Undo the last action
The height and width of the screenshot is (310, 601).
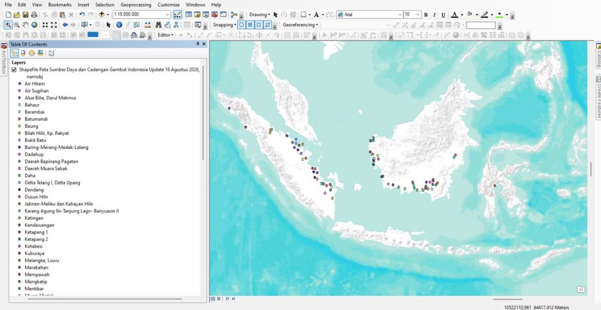pyautogui.click(x=82, y=15)
